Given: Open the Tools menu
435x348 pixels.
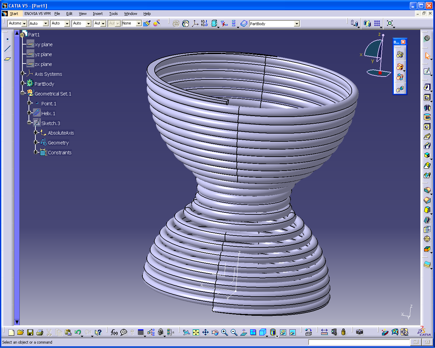Looking at the screenshot, I should point(114,14).
